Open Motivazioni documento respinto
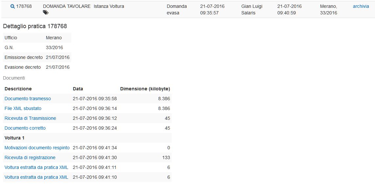This screenshot has width=375, height=184. click(37, 148)
